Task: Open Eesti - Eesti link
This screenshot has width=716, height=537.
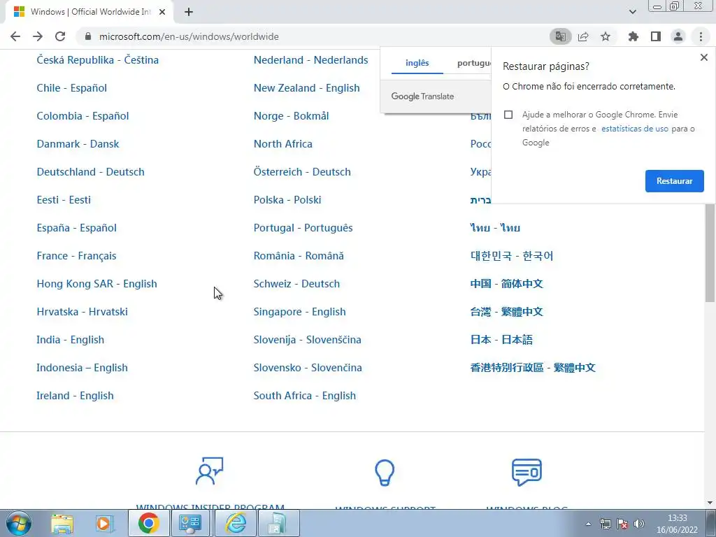Action: [64, 199]
